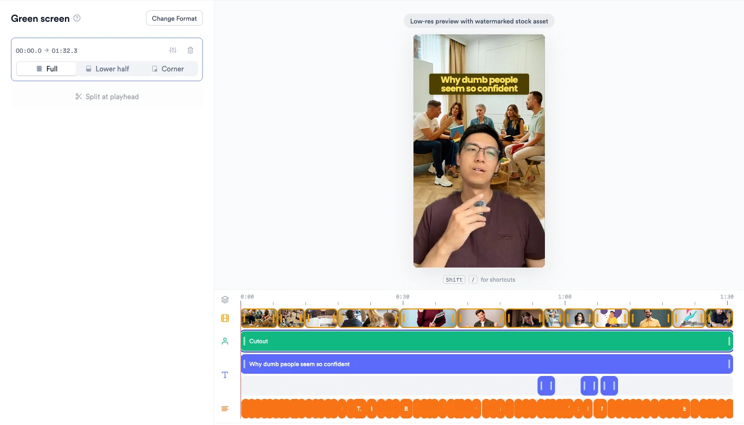Choose the Full green screen layout
This screenshot has width=744, height=425.
point(46,69)
